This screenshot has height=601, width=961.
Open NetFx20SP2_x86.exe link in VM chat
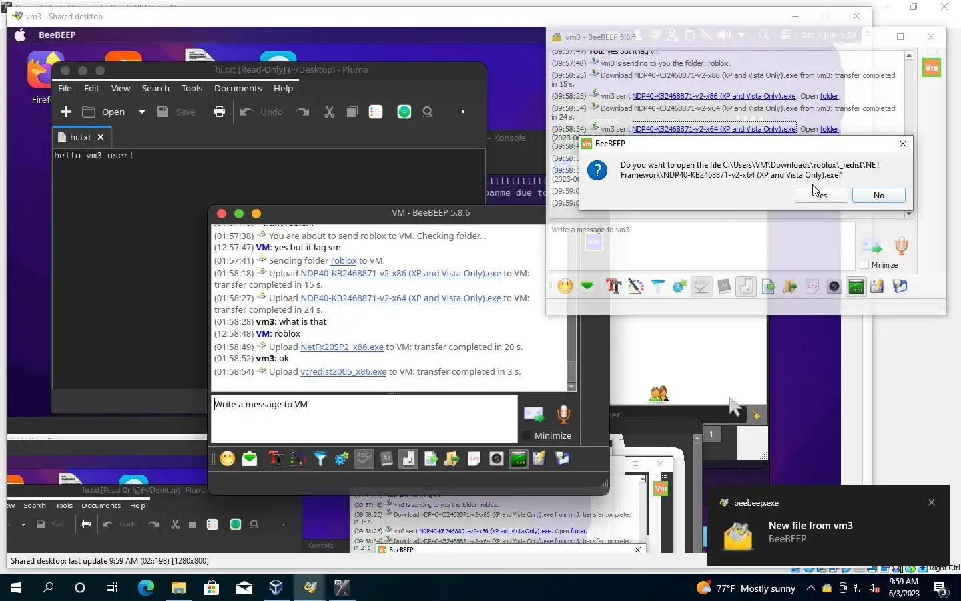pos(342,347)
